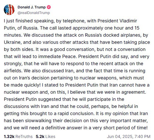Click the phrase be made quickly!
154x140 pixels.
(x=22, y=85)
